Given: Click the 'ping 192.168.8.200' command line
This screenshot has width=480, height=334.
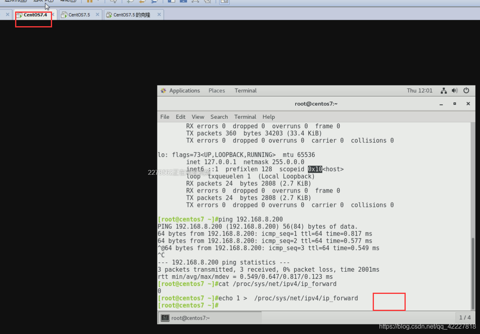Looking at the screenshot, I should [220, 219].
